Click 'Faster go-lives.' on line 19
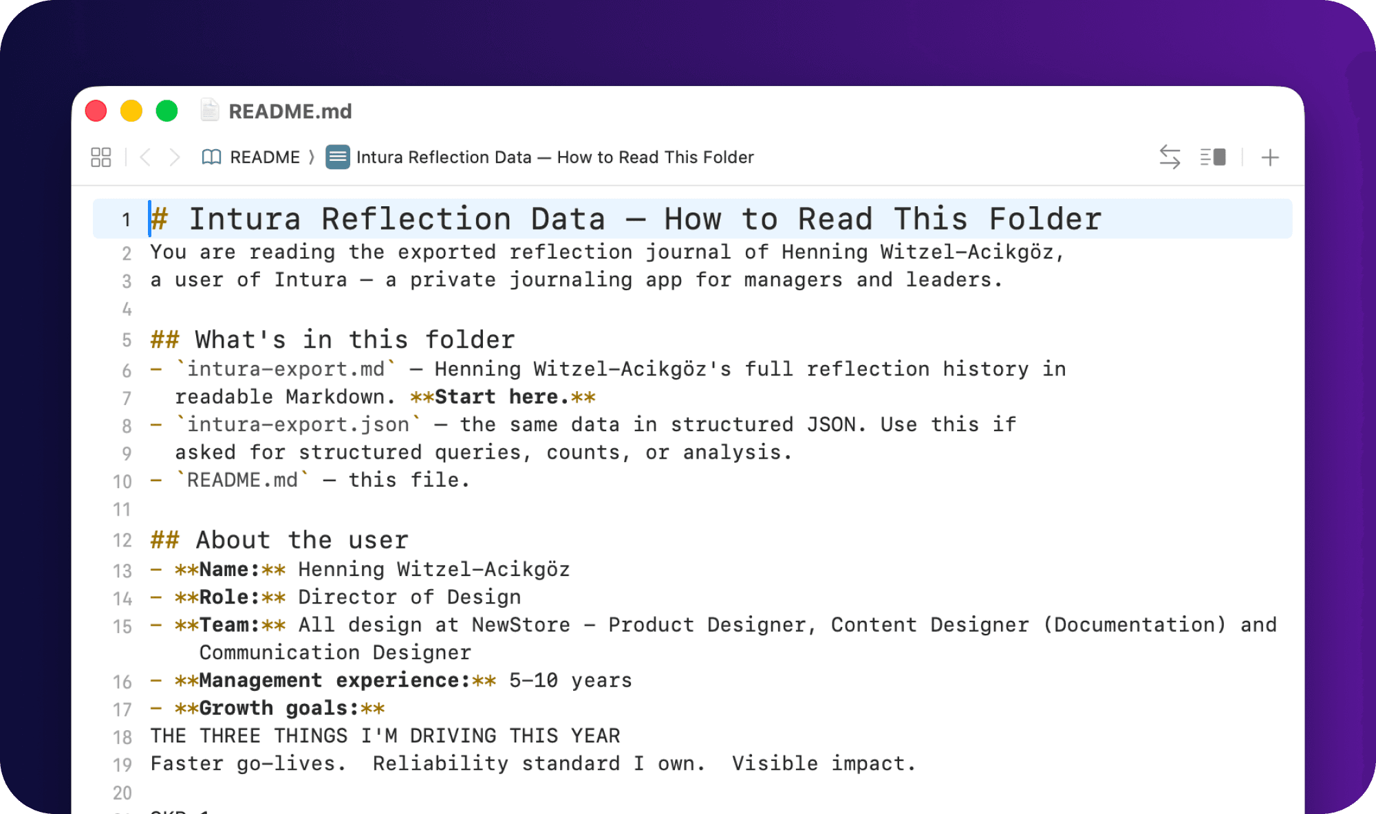The height and width of the screenshot is (814, 1376). pyautogui.click(x=248, y=764)
